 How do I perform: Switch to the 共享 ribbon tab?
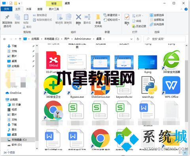[x=29, y=9]
